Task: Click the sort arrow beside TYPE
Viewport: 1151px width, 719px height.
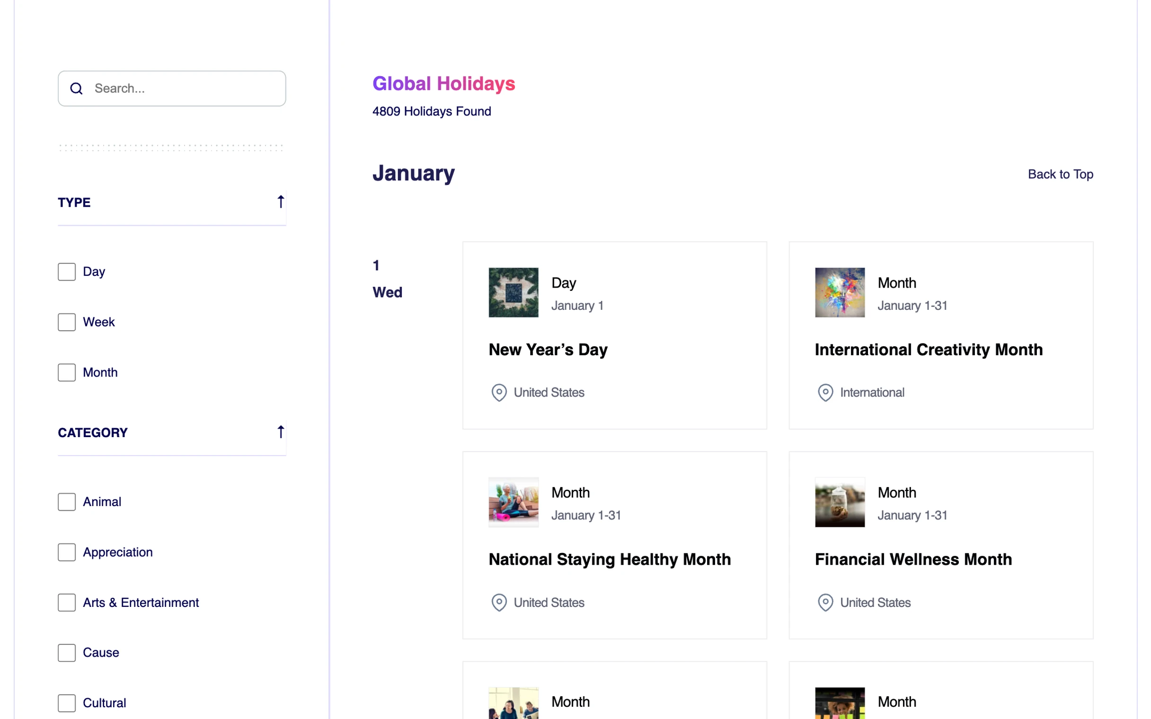Action: click(x=280, y=201)
